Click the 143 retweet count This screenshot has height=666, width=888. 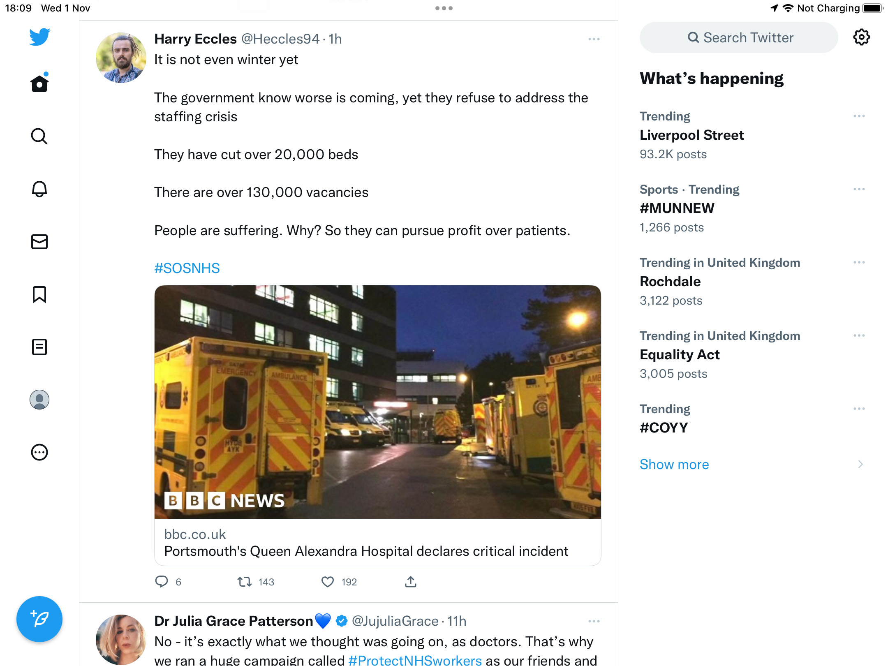pos(266,582)
